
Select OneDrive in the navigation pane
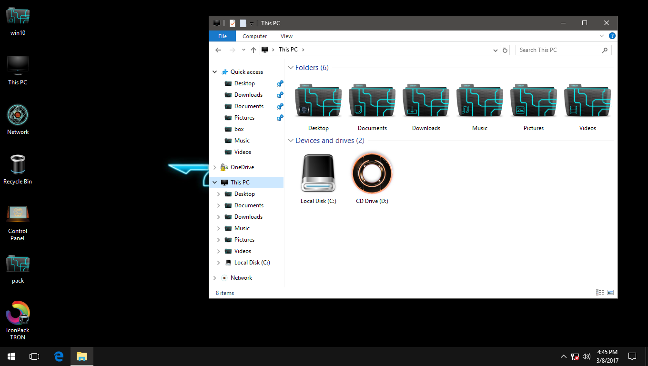pos(242,167)
